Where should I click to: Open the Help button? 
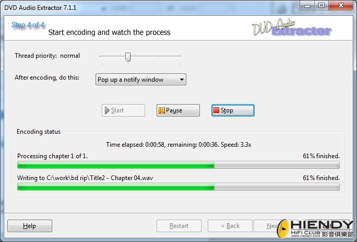(30, 226)
